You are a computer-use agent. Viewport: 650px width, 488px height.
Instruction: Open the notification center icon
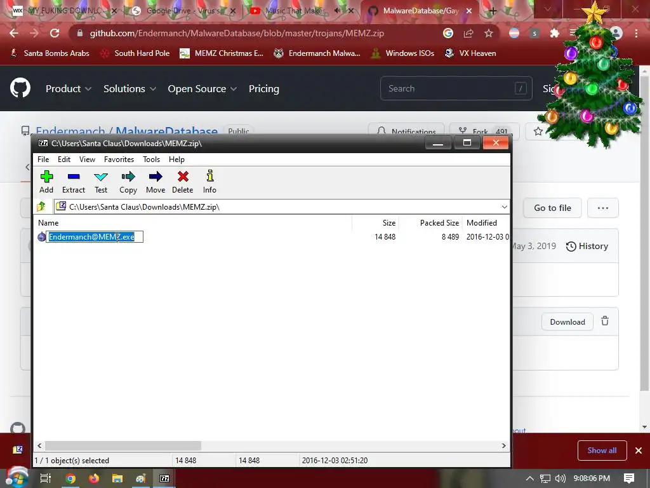point(629,478)
